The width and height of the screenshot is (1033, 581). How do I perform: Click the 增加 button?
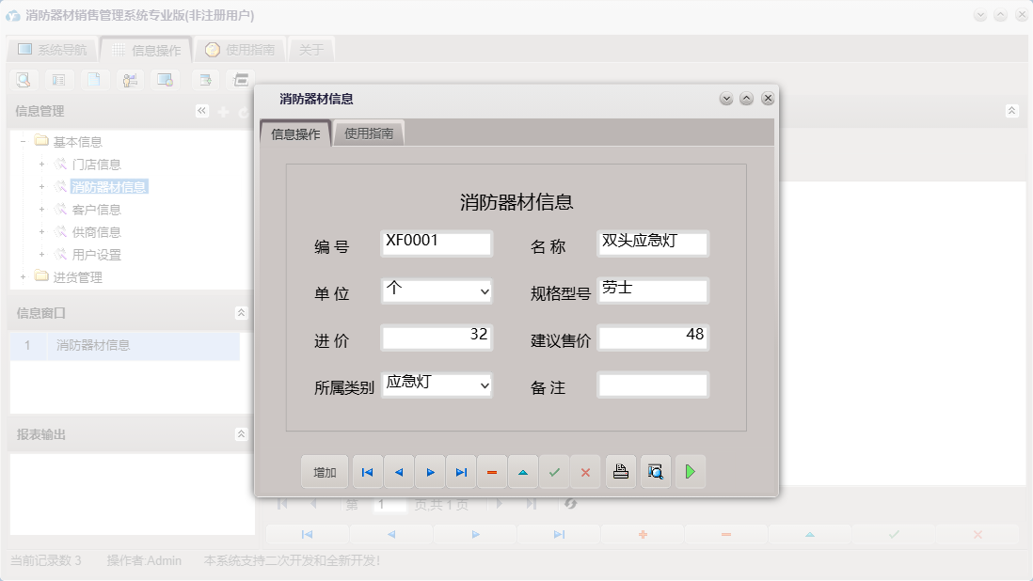click(x=325, y=471)
